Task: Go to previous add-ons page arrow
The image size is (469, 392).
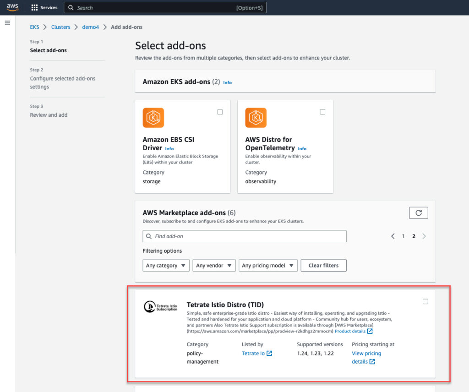Action: (x=393, y=236)
